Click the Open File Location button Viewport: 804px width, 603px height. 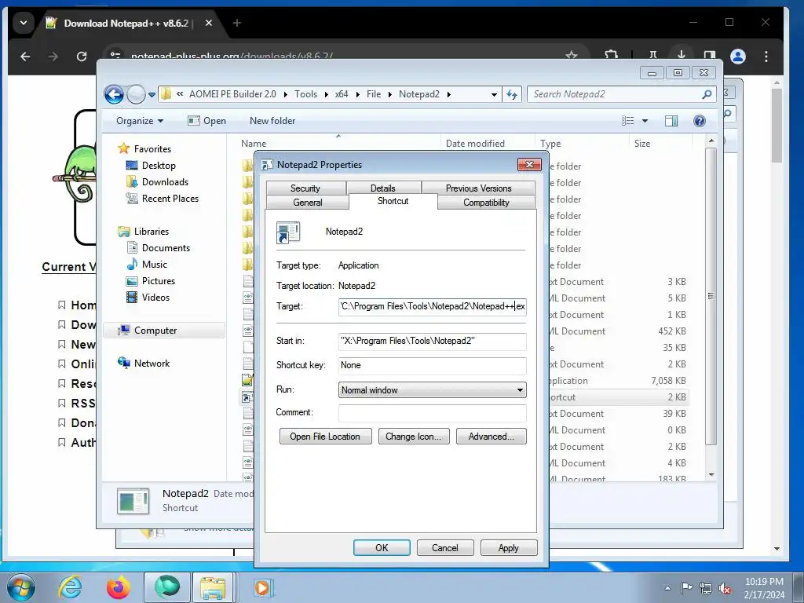pyautogui.click(x=325, y=437)
